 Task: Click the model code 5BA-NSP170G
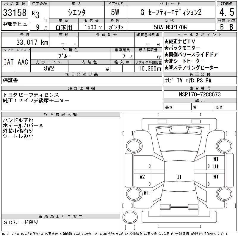pyautogui.click(x=170, y=27)
